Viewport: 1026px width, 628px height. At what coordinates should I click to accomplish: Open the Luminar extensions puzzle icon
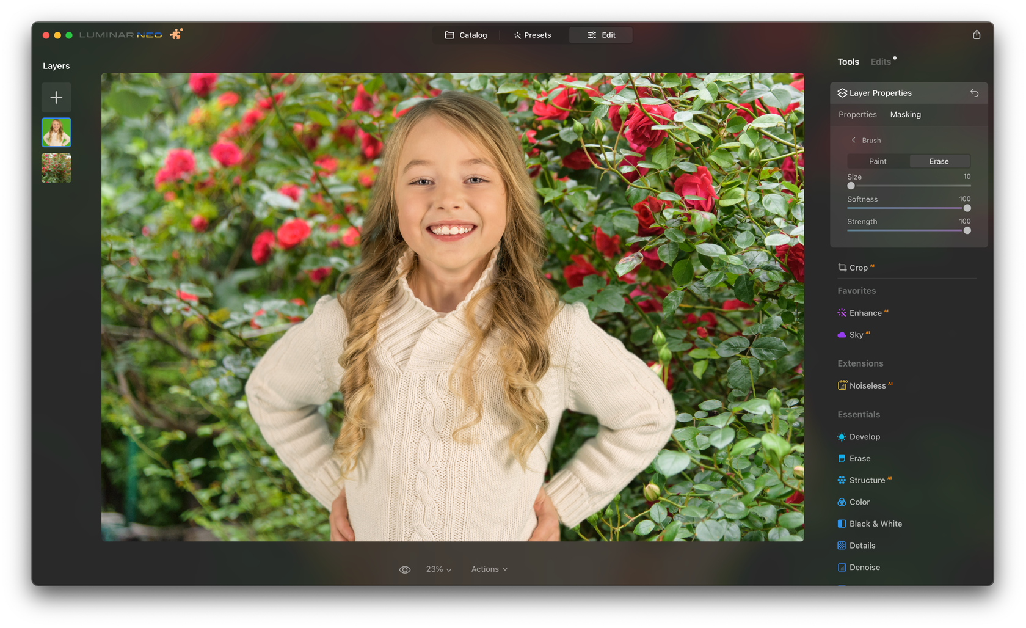[x=176, y=34]
